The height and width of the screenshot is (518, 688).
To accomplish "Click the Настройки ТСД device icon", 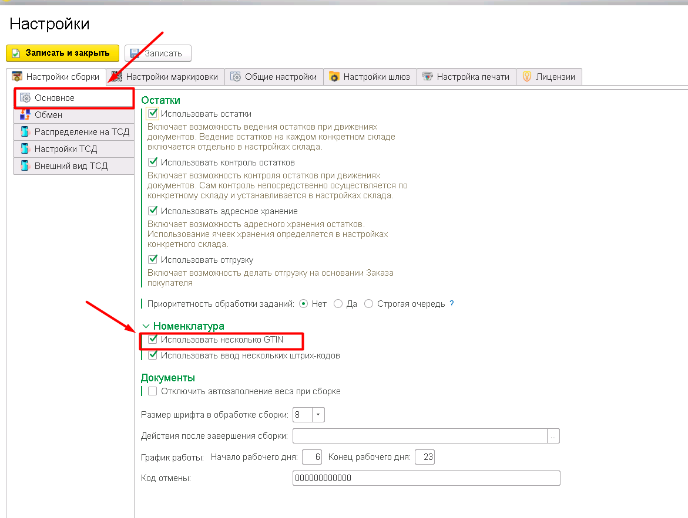I will click(25, 149).
